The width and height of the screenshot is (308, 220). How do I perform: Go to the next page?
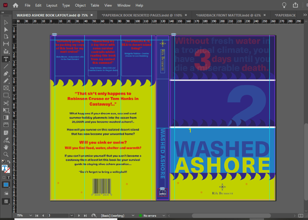[x=79, y=215]
